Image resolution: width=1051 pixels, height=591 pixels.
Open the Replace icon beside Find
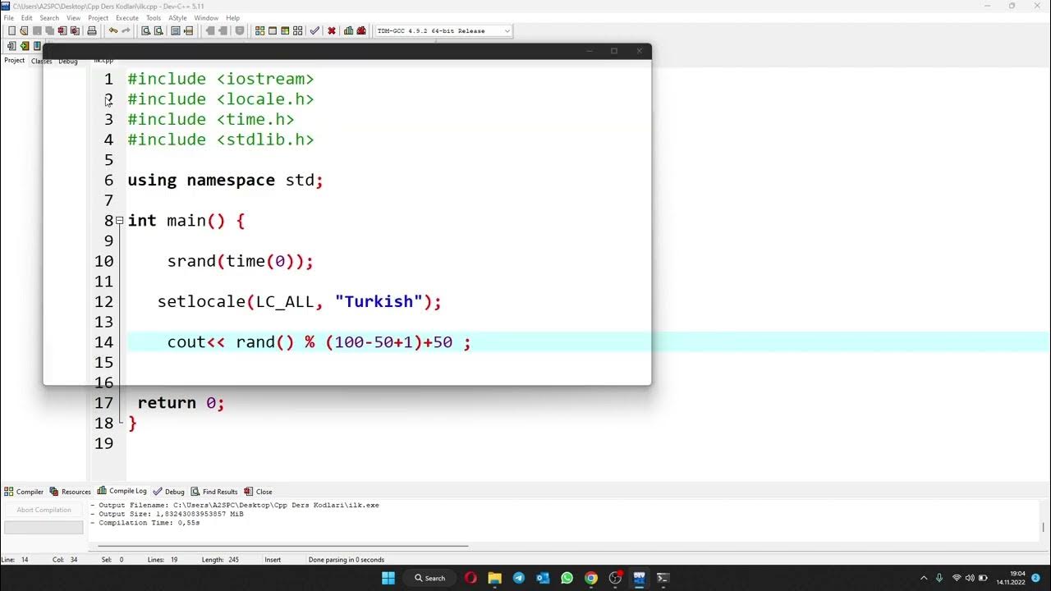tap(158, 30)
